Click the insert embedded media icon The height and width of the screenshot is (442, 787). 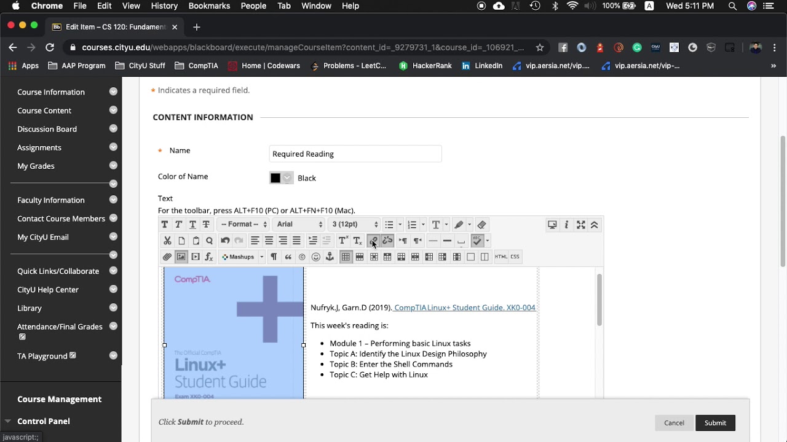[x=196, y=257]
